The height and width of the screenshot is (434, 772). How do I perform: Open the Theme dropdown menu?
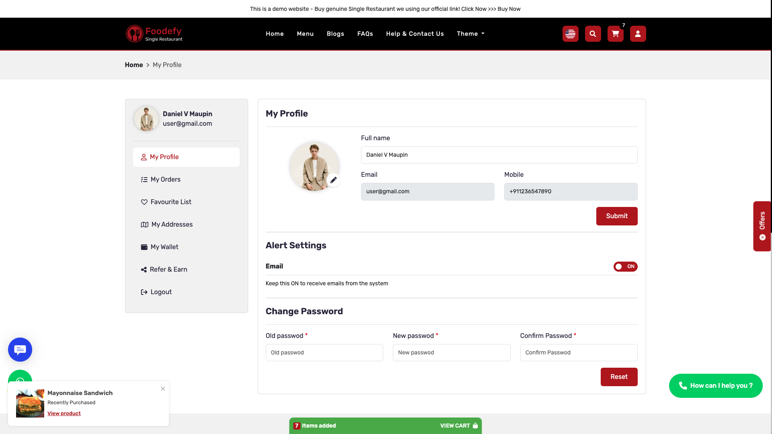(470, 34)
